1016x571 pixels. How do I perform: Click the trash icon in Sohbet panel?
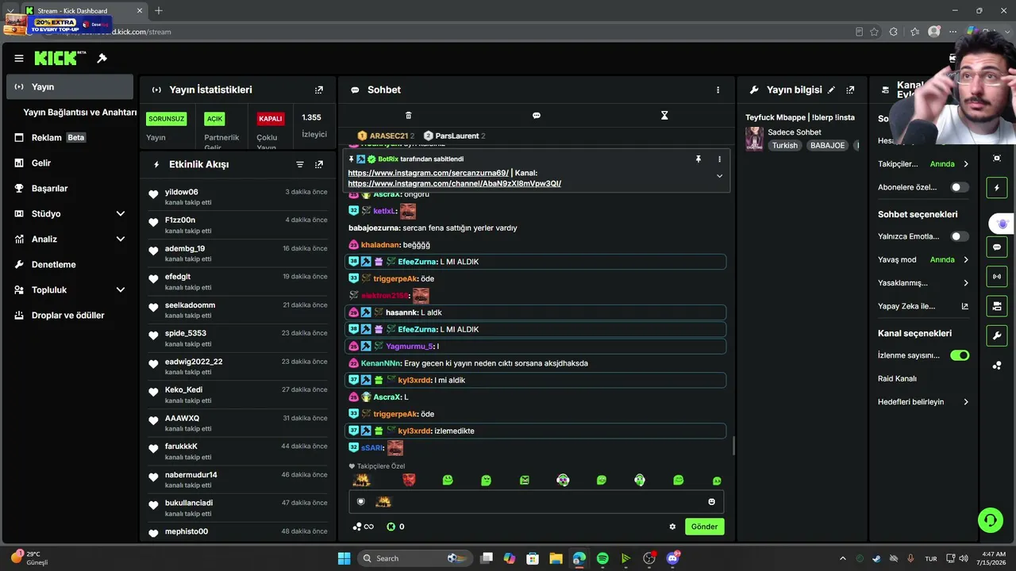tap(409, 115)
